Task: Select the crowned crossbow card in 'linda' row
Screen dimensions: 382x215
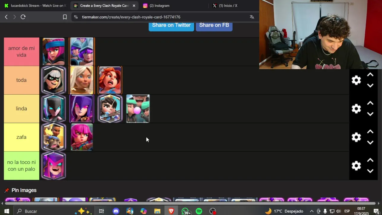Action: click(x=110, y=109)
